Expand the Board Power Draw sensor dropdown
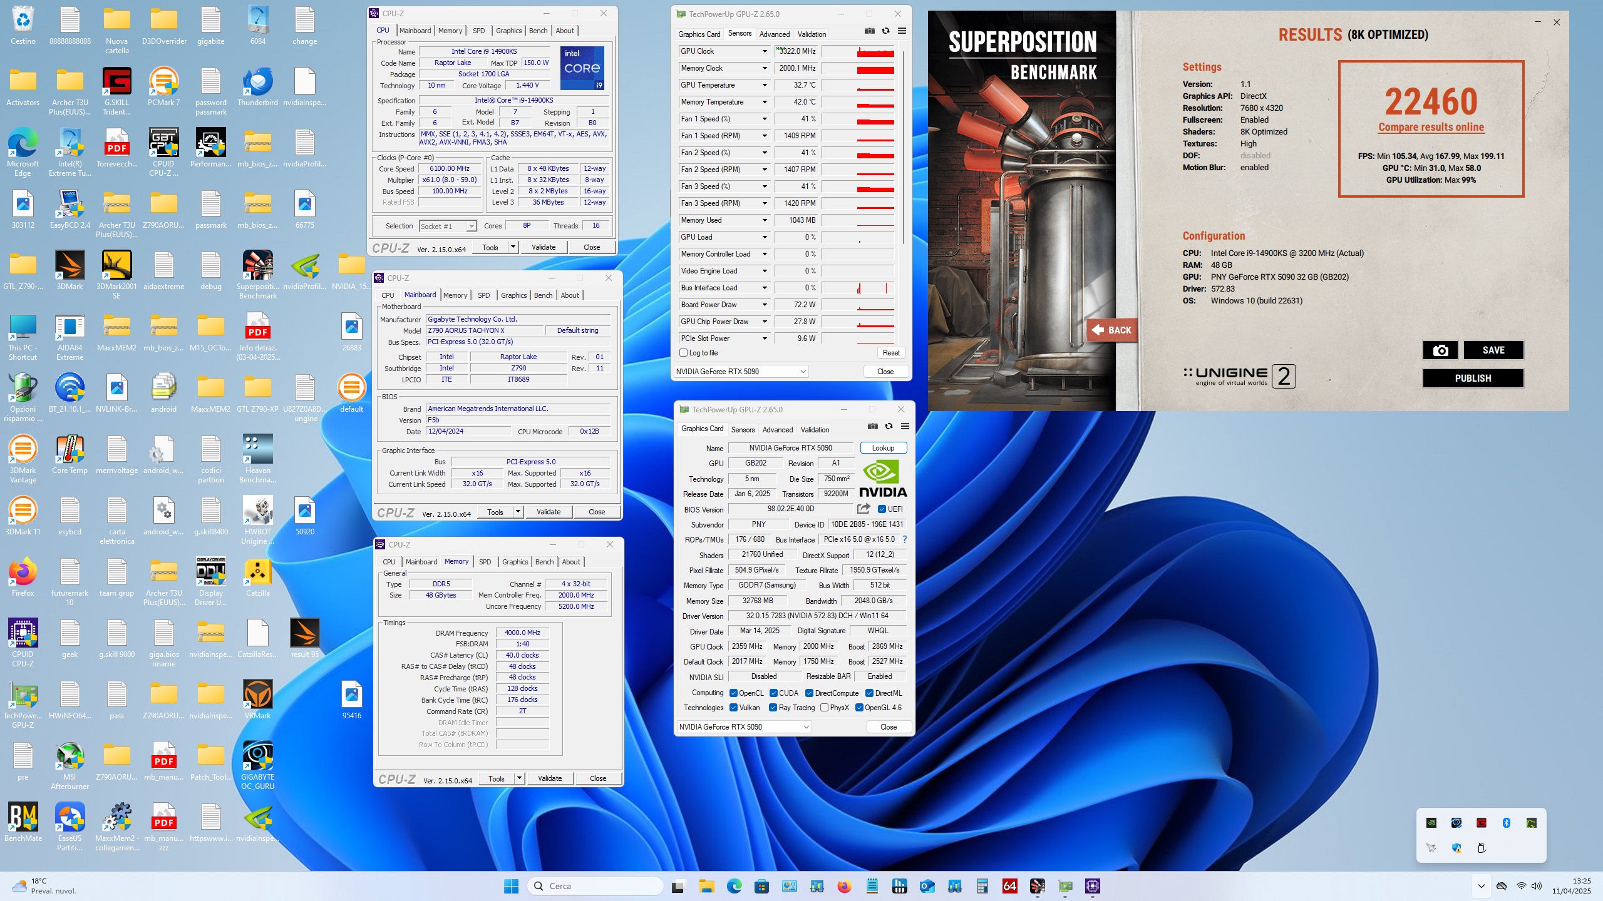This screenshot has width=1603, height=901. [765, 305]
